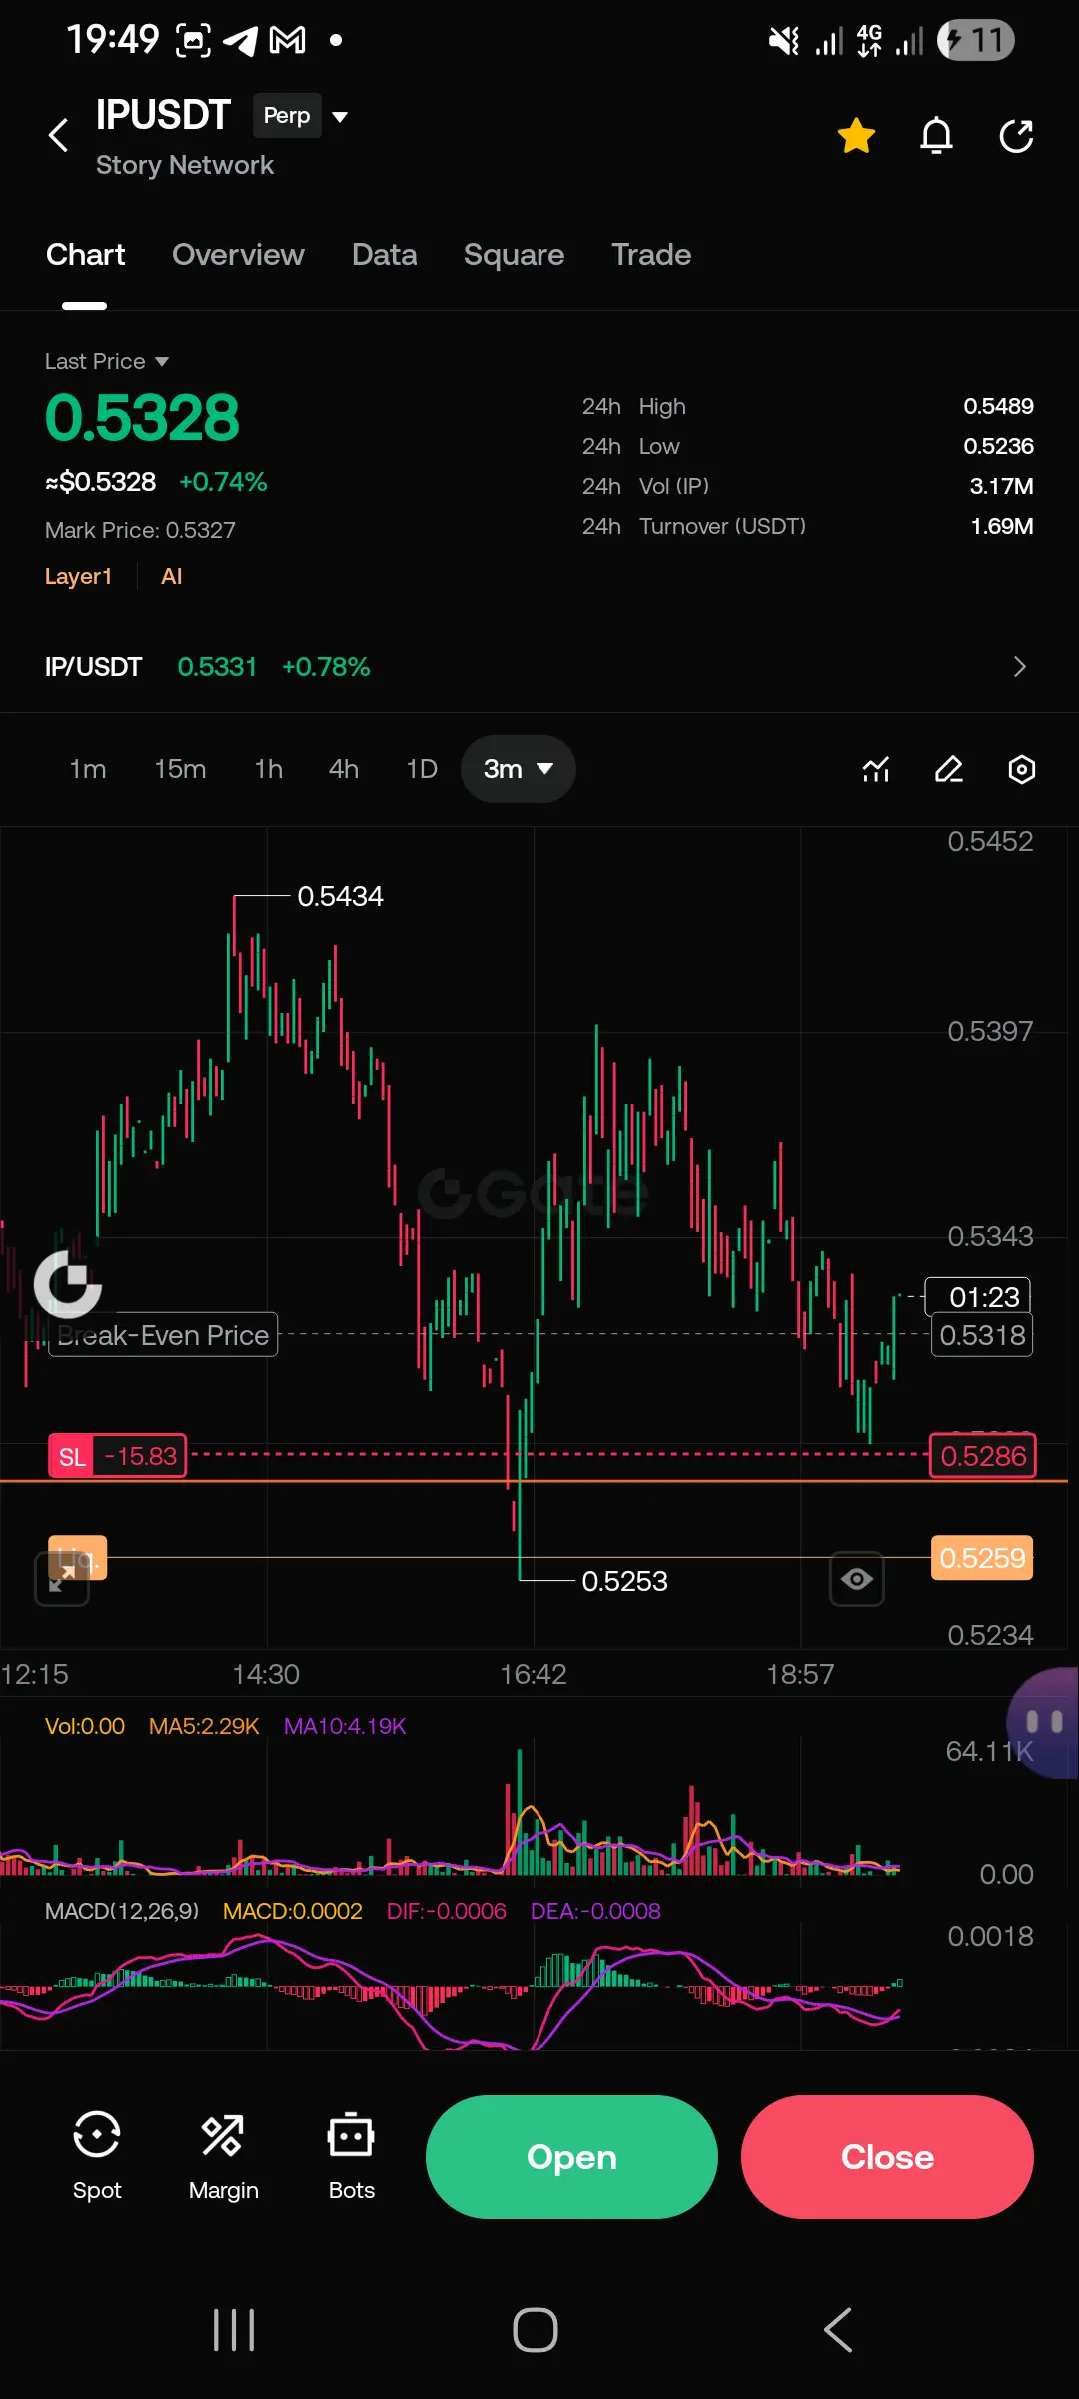
Task: Select the 1h timeframe
Action: 268,769
